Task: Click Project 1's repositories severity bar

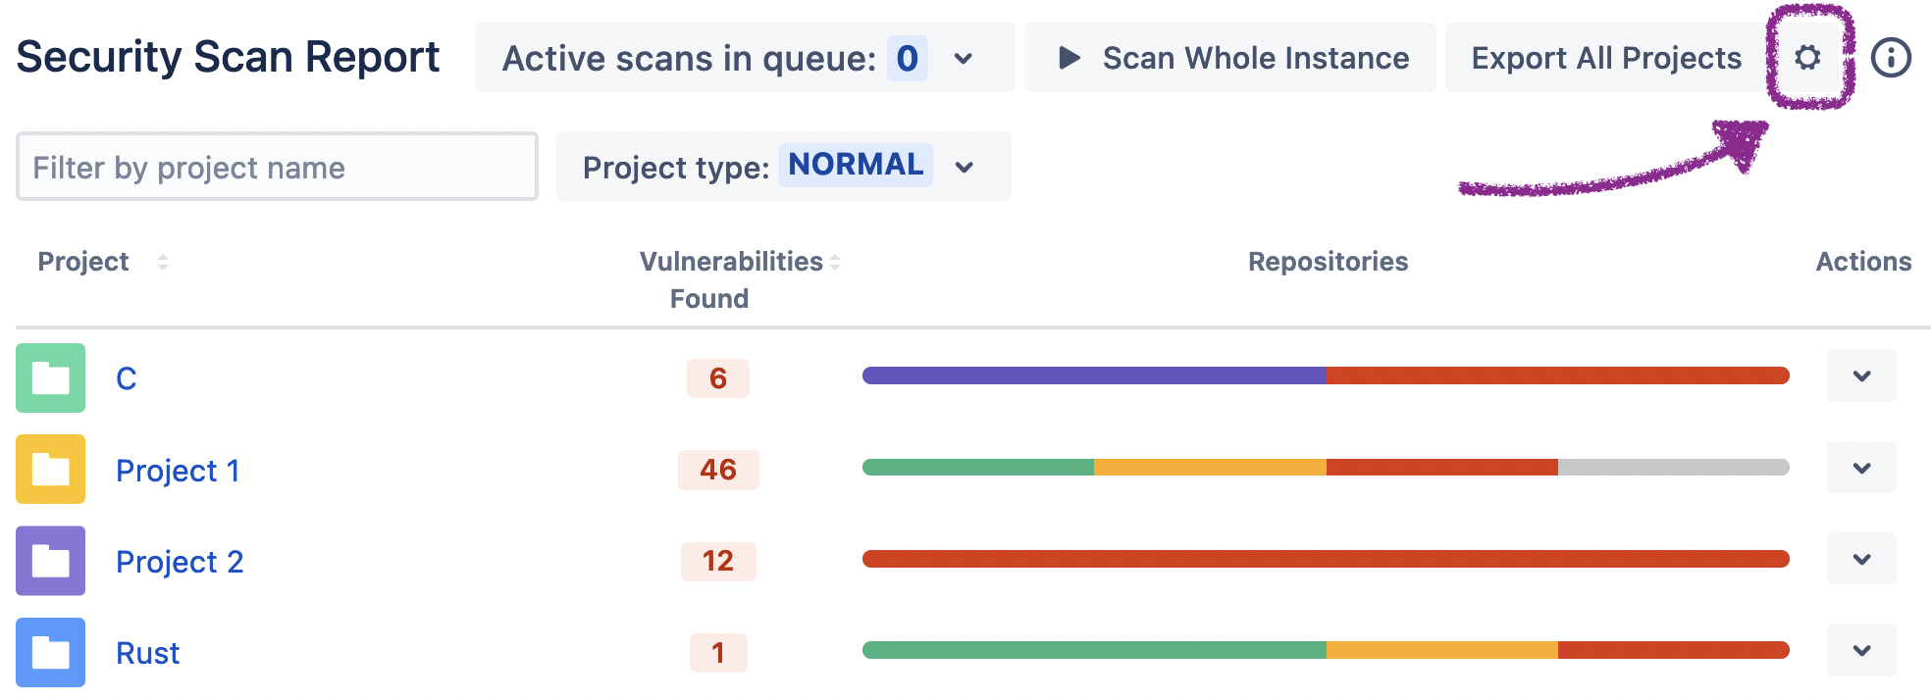Action: click(x=1325, y=468)
